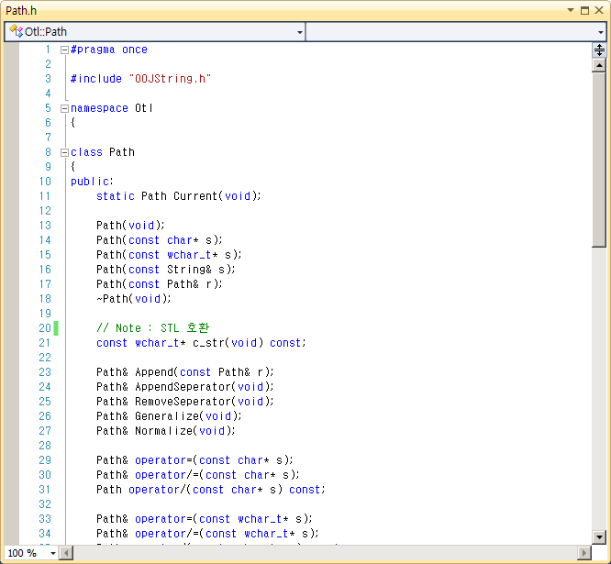611x564 pixels.
Task: Click the Otl::Path class icon
Action: pyautogui.click(x=16, y=31)
